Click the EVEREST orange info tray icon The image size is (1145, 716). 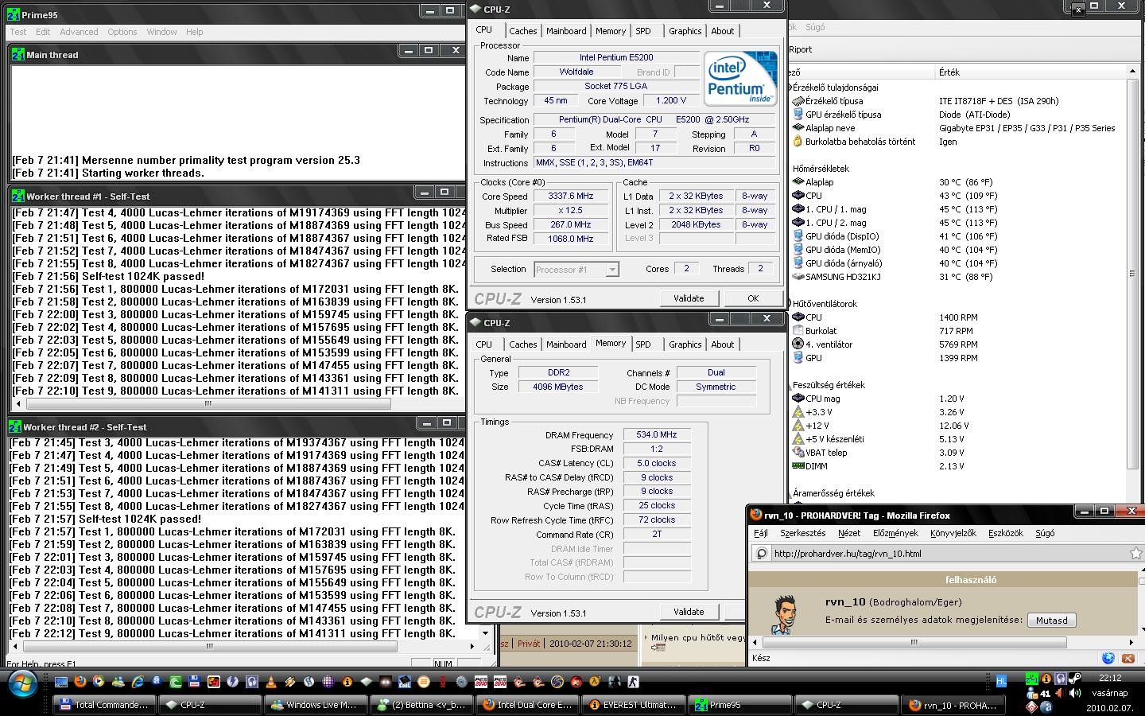click(1046, 679)
